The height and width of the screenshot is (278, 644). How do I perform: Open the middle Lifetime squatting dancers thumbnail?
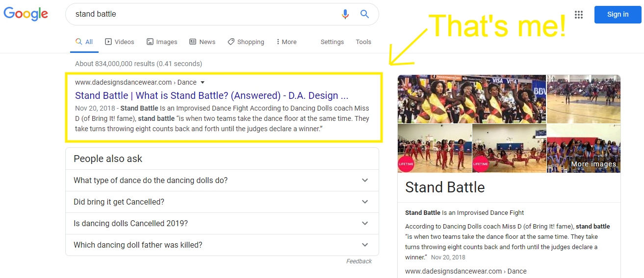tap(509, 148)
